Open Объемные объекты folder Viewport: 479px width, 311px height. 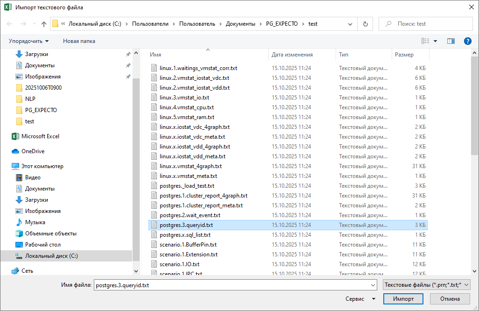51,233
